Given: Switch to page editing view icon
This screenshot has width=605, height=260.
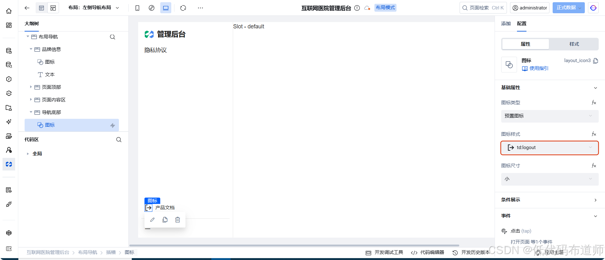Looking at the screenshot, I should point(41,8).
